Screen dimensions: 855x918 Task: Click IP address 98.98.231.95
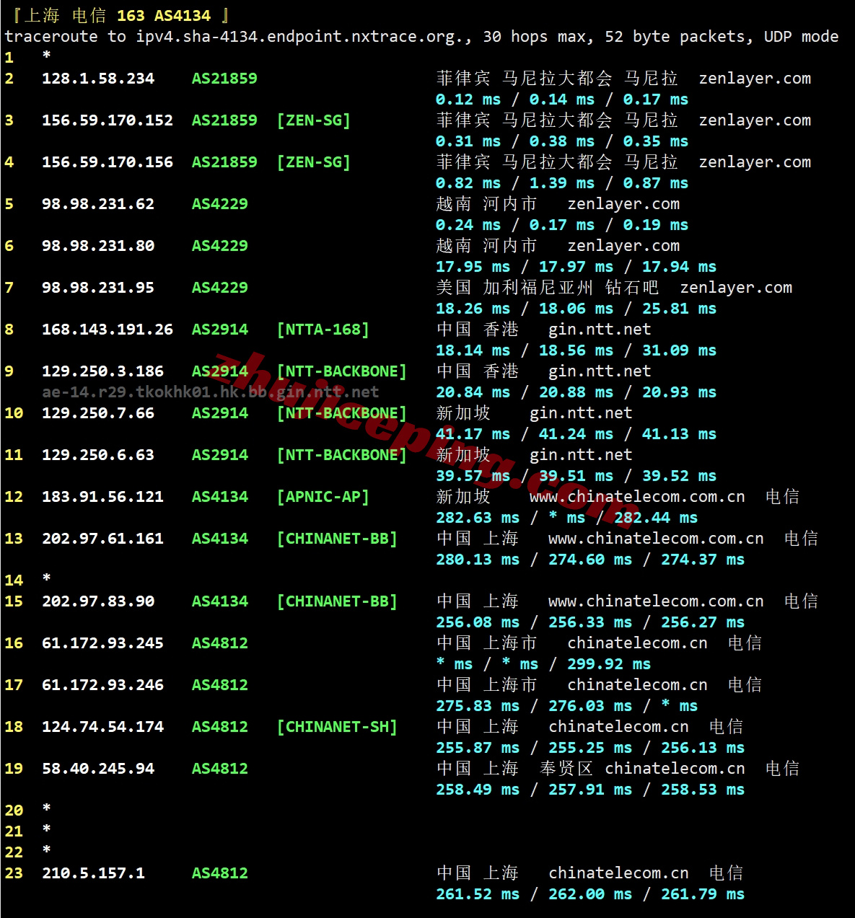(98, 288)
